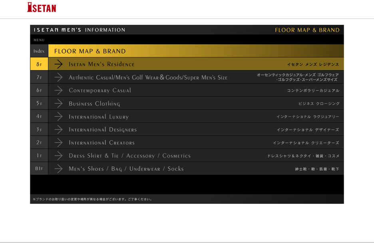Click Japanese text イセタン メンズ レジデンス
374x243 pixels.
313,64
